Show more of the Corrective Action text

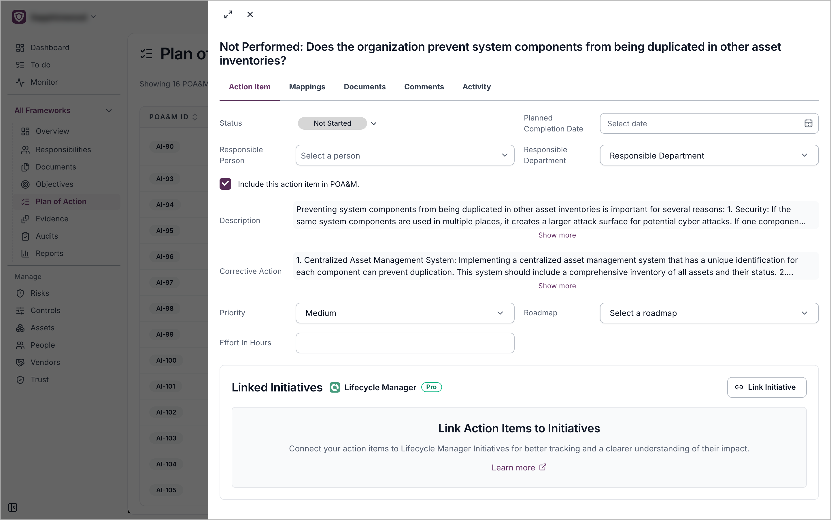pos(557,286)
